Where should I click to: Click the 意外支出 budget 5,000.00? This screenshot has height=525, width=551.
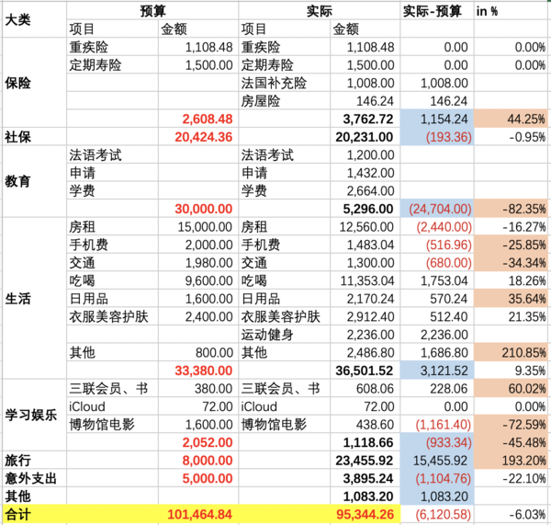point(198,478)
